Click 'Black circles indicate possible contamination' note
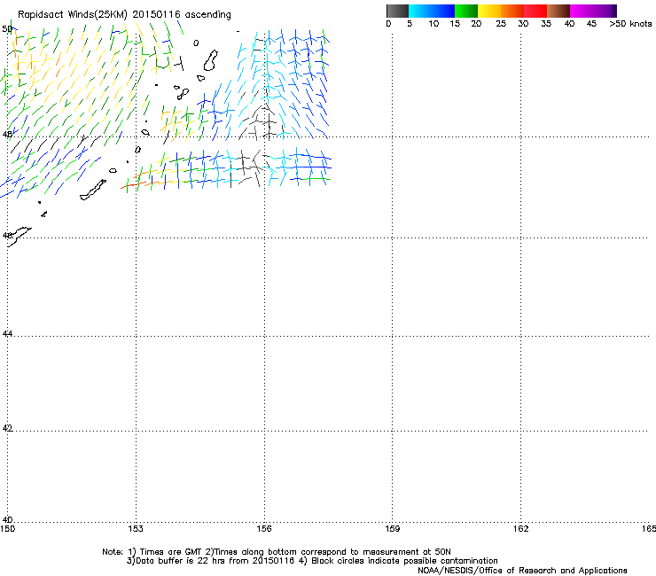The width and height of the screenshot is (656, 576). (404, 561)
